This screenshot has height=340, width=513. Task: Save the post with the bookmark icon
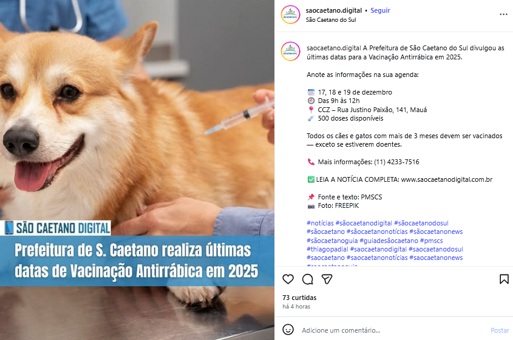(504, 279)
